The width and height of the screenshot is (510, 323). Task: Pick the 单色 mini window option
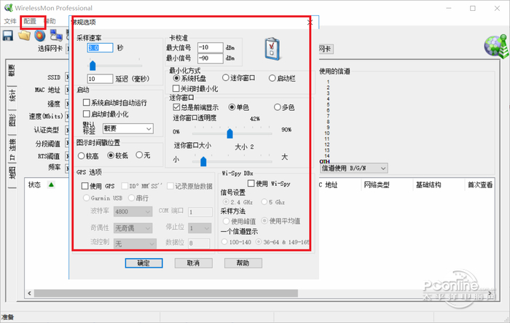click(232, 107)
